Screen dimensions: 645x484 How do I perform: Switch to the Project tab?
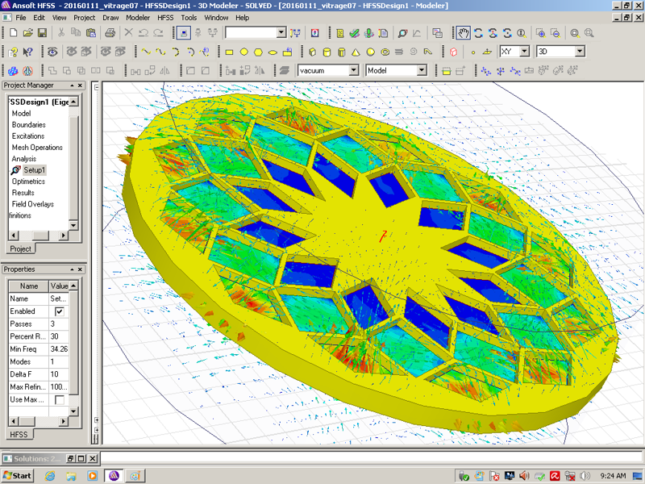pyautogui.click(x=20, y=249)
